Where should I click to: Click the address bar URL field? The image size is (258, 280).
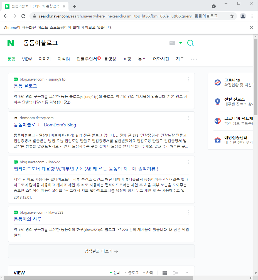tap(128, 16)
